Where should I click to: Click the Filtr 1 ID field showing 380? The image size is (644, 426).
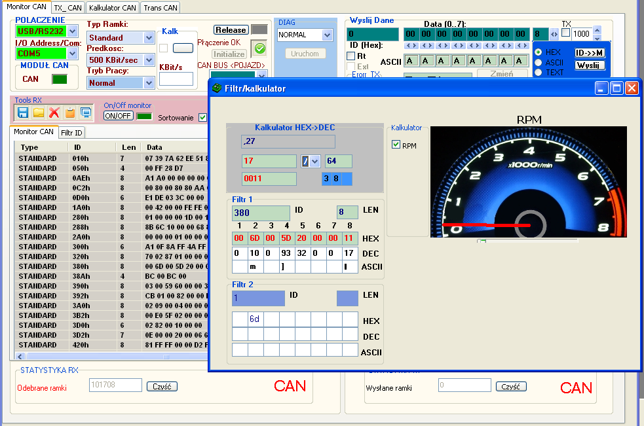click(261, 213)
